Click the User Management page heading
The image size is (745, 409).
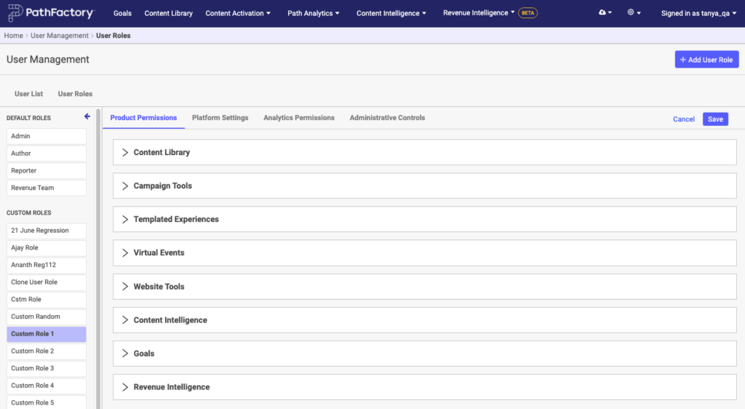[x=47, y=60]
